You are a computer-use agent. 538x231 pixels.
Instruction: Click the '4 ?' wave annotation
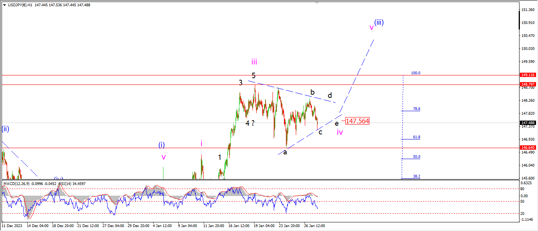pyautogui.click(x=250, y=123)
